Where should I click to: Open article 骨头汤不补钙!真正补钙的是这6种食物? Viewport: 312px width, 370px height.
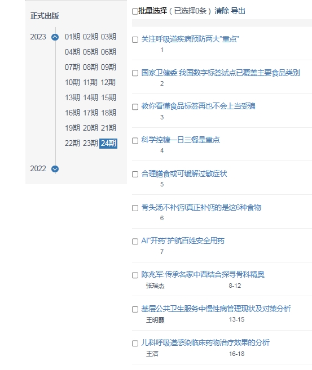point(201,208)
